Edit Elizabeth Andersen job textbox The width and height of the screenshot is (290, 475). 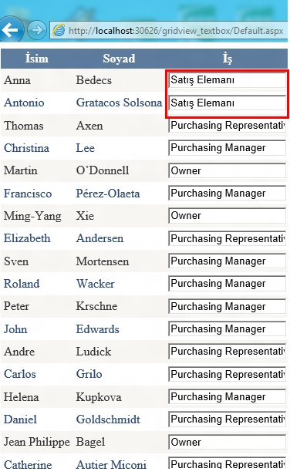coord(227,238)
